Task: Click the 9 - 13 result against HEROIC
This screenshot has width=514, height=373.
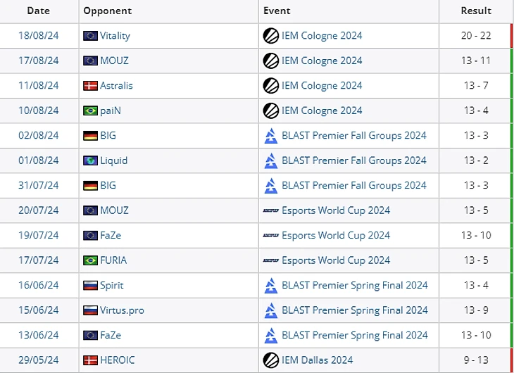Action: click(476, 360)
